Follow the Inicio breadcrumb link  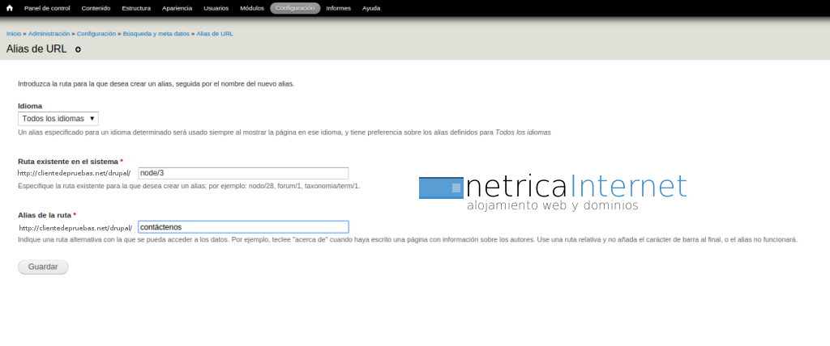coord(14,34)
